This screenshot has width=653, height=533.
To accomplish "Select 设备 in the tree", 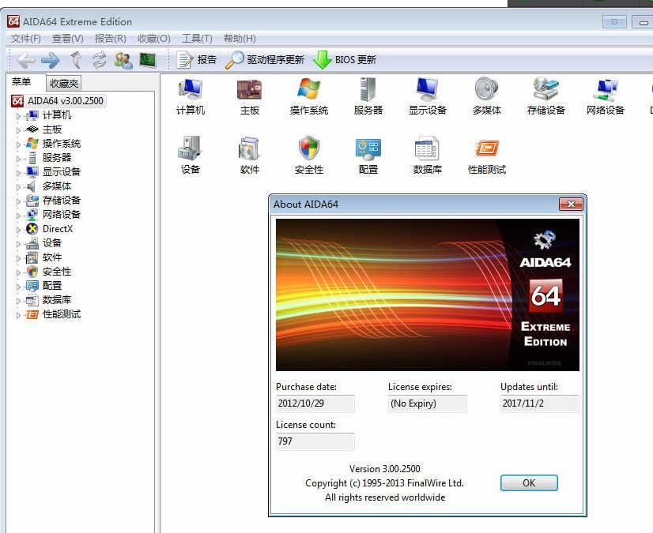I will 52,243.
